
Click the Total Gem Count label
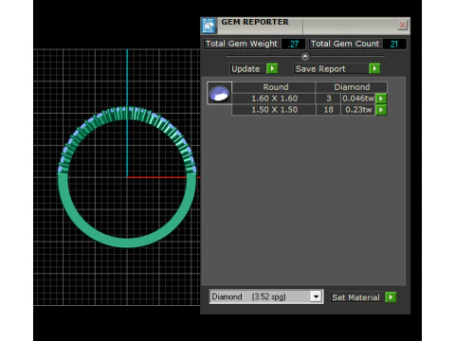(345, 44)
